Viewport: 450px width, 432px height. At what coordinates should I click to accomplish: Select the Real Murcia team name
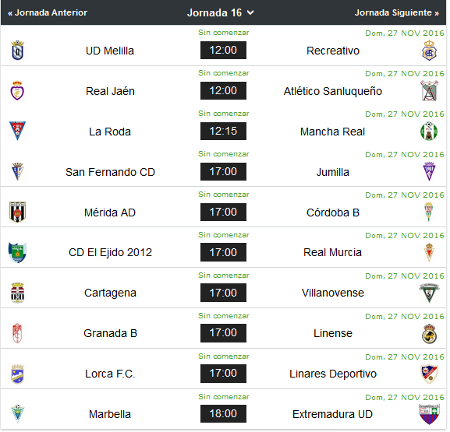(333, 253)
